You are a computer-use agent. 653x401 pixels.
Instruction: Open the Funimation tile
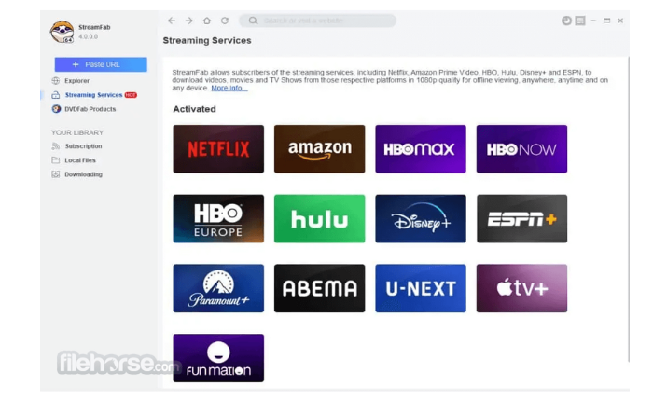tap(218, 358)
